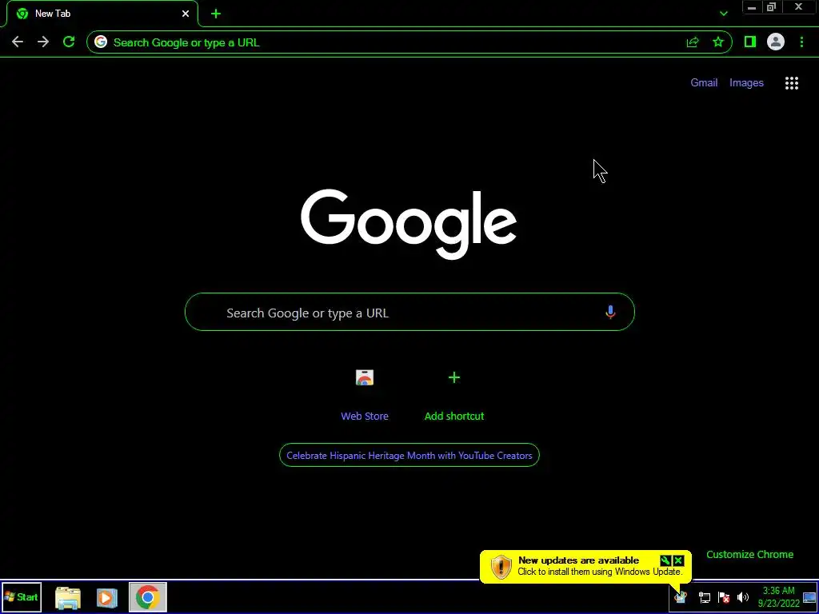Click the Google icon in address bar
819x614 pixels.
click(101, 42)
